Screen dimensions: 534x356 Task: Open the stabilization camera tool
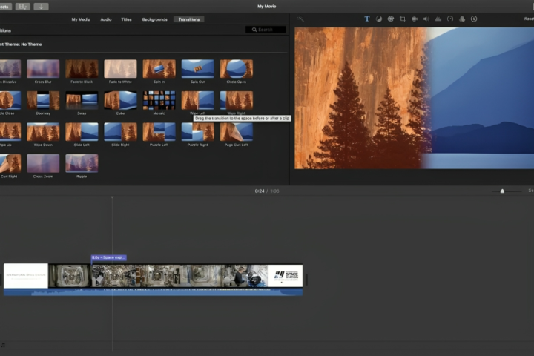414,19
